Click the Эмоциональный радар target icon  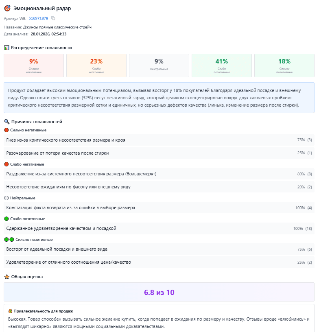7,8
